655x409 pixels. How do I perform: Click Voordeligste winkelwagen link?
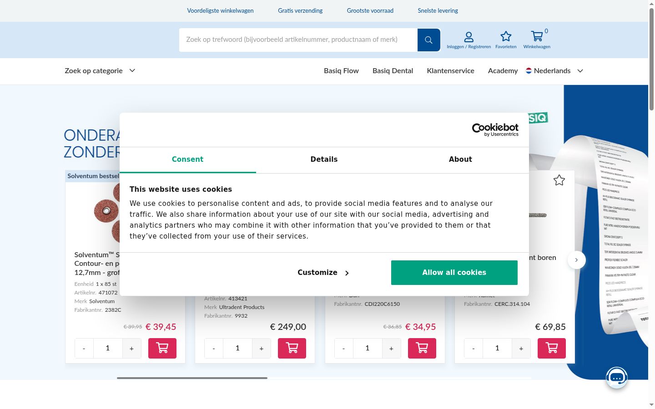click(220, 10)
